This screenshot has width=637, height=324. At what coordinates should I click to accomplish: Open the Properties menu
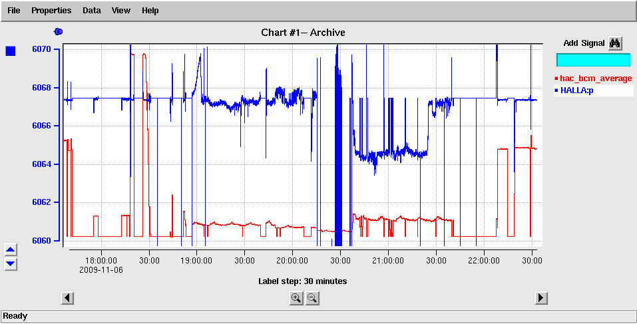(51, 11)
